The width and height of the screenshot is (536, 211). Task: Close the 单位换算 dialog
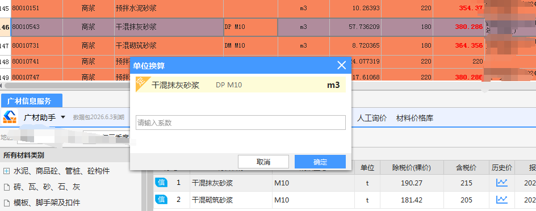tap(341, 66)
